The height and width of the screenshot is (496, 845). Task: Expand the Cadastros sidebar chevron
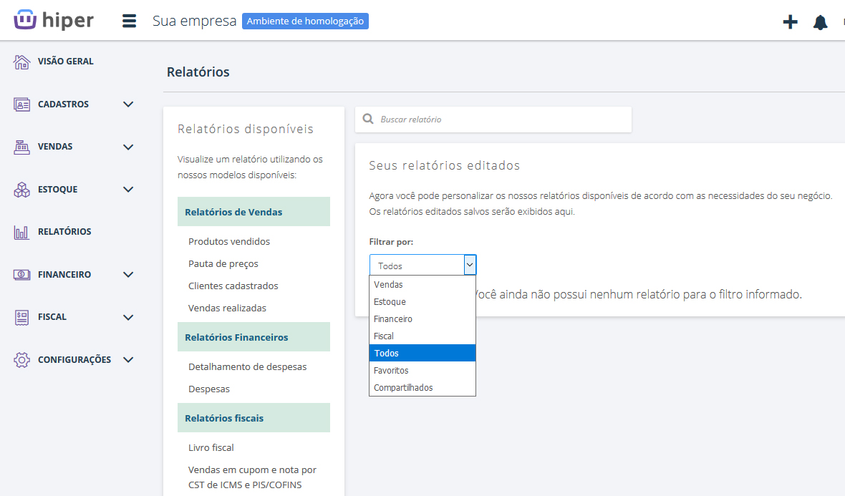tap(128, 104)
